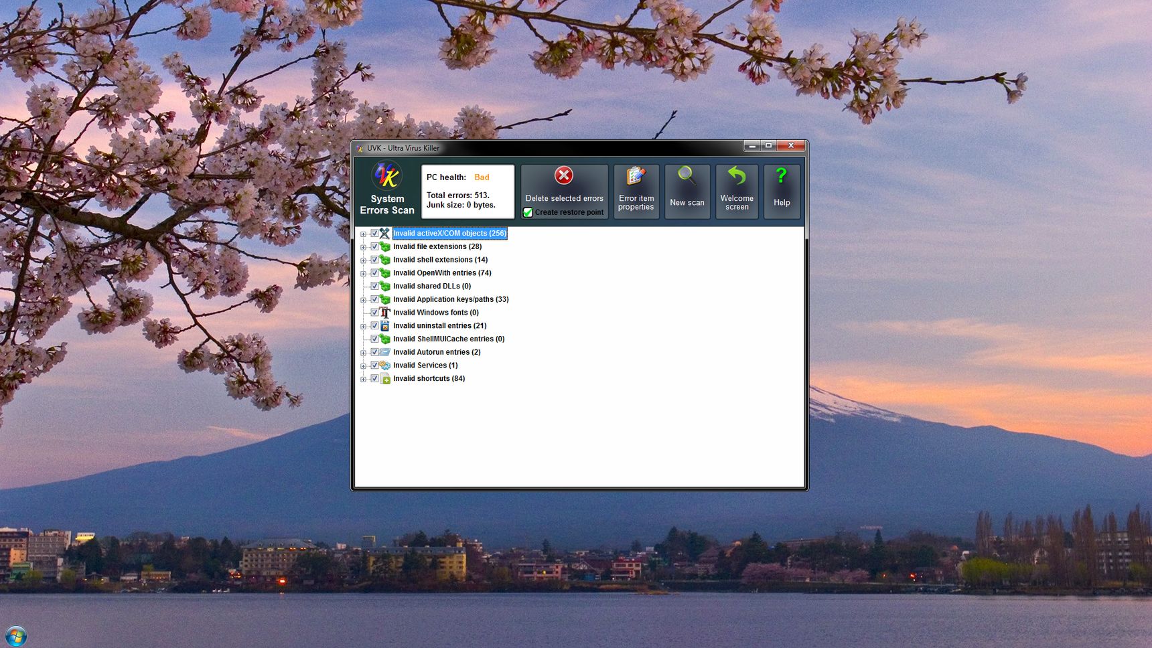Click the Invalid shared DLLs registry icon
Image resolution: width=1152 pixels, height=648 pixels.
[x=384, y=287]
